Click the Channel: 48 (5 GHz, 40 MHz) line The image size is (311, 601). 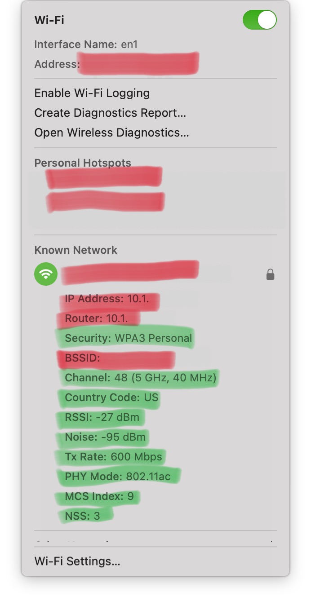[140, 378]
